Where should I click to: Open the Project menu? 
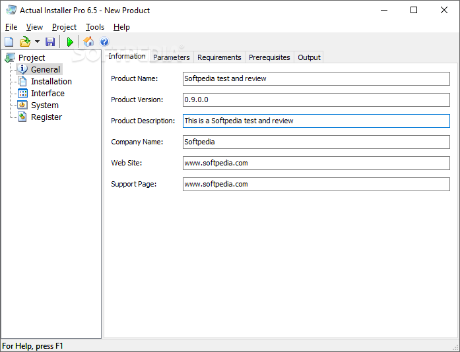pyautogui.click(x=64, y=27)
